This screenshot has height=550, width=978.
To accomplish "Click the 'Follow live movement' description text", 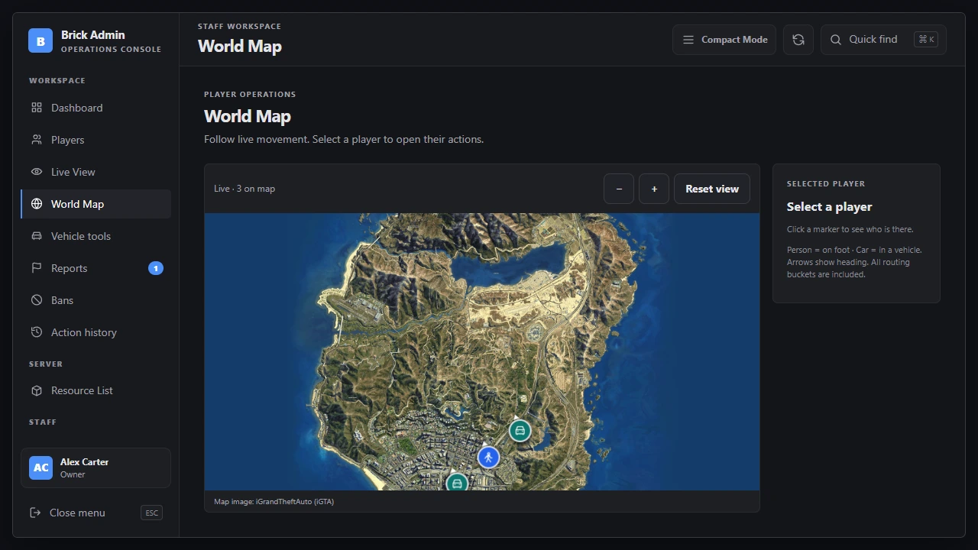I will [x=344, y=140].
